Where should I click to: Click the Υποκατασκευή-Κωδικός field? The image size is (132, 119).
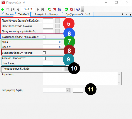click(53, 69)
